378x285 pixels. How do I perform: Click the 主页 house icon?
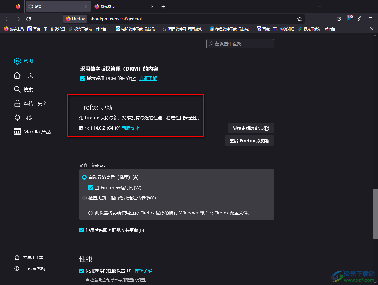click(x=17, y=75)
